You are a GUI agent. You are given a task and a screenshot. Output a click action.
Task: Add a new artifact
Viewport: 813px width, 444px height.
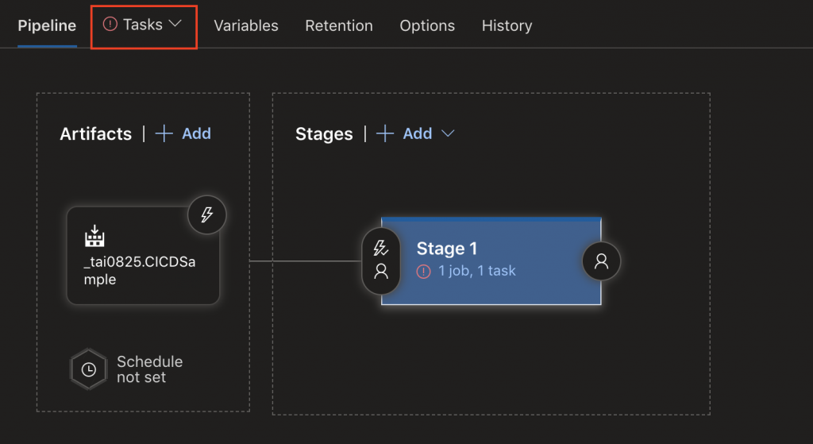coord(196,133)
